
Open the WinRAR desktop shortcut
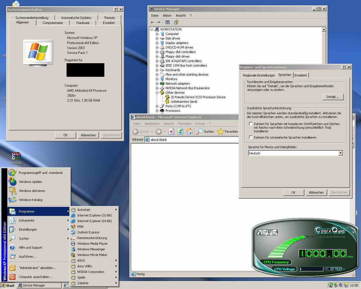point(16,158)
